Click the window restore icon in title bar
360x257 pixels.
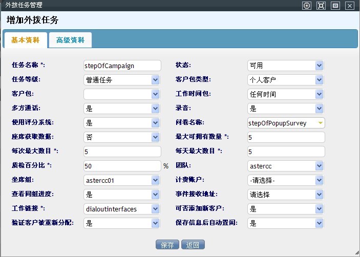(335, 6)
